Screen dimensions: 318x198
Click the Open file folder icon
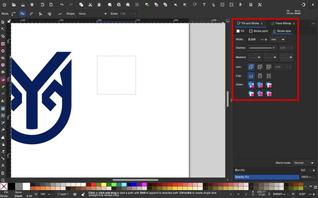tap(14, 5)
